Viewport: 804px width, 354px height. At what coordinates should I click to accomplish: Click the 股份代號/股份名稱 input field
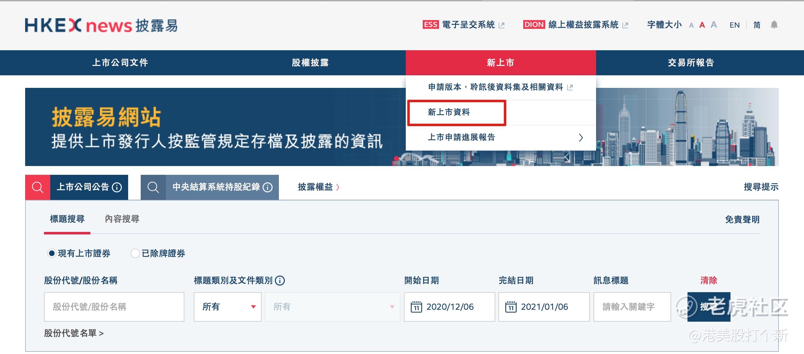(114, 307)
